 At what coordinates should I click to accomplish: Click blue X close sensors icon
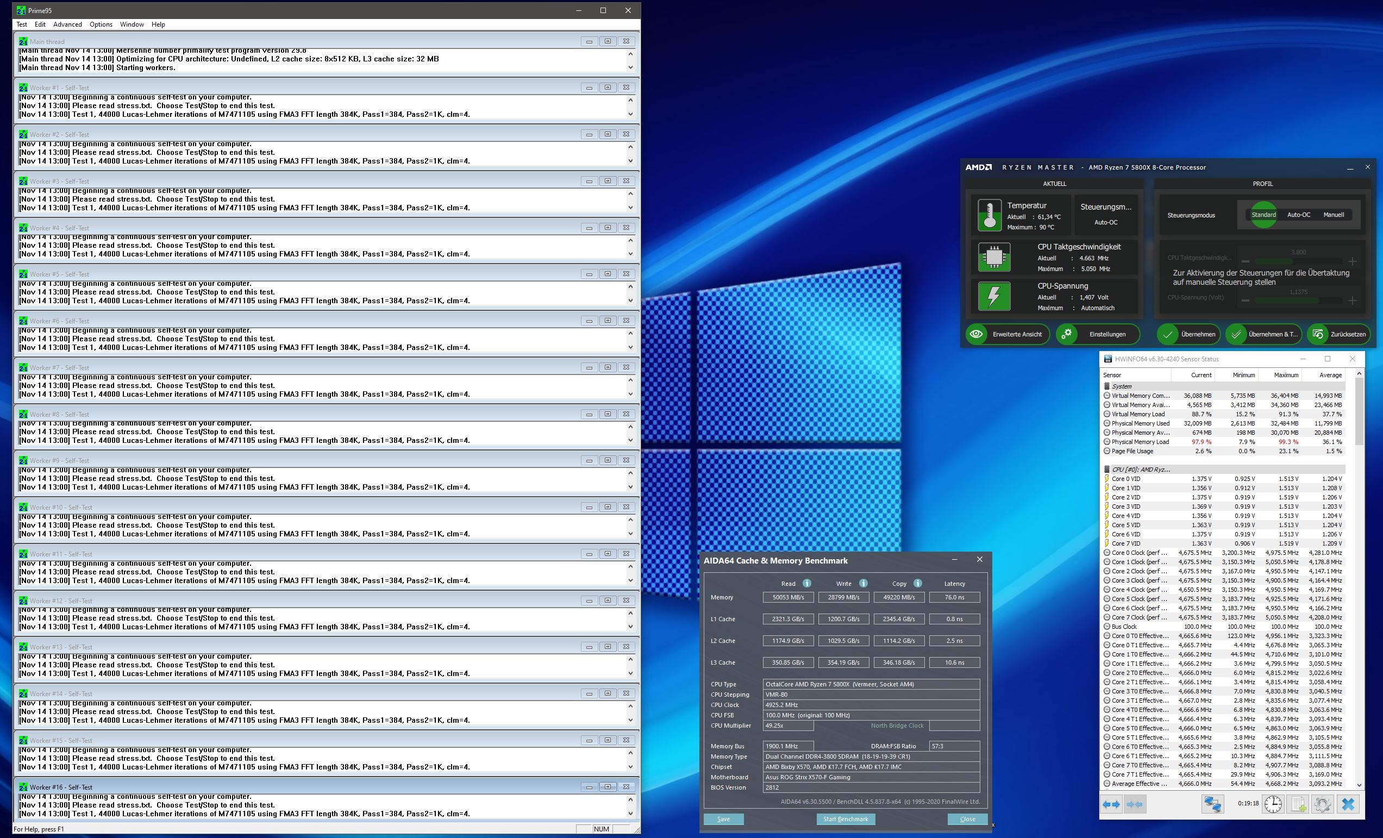point(1348,804)
